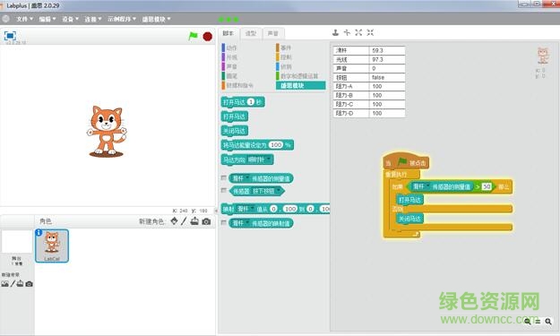This screenshot has height=336, width=560.
Task: Toggle checkbox for sensor measured value reporter
Action: coord(224,177)
